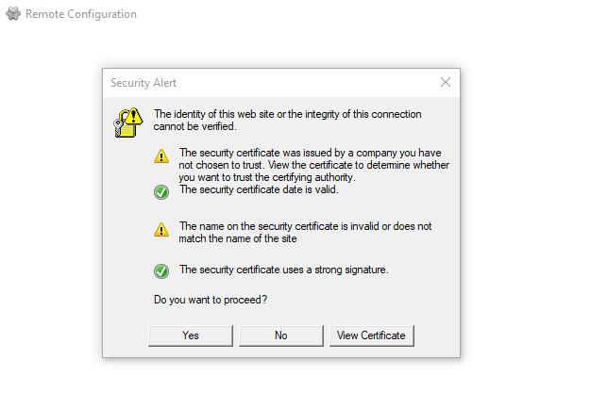Click the identity cannot be verified message
This screenshot has height=409, width=591.
tap(287, 120)
